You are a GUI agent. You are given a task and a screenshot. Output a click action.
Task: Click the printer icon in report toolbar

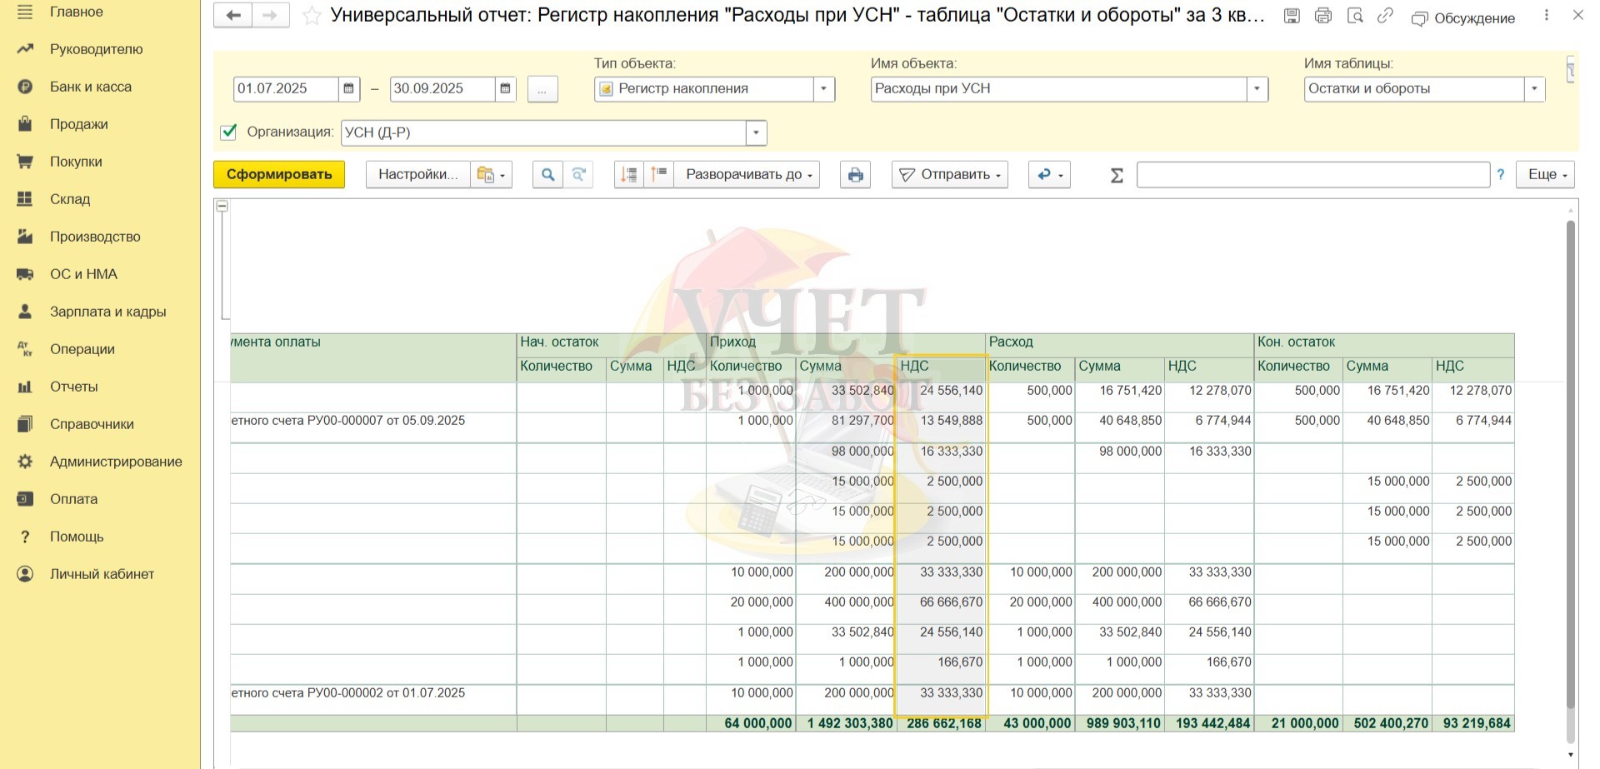(x=855, y=175)
